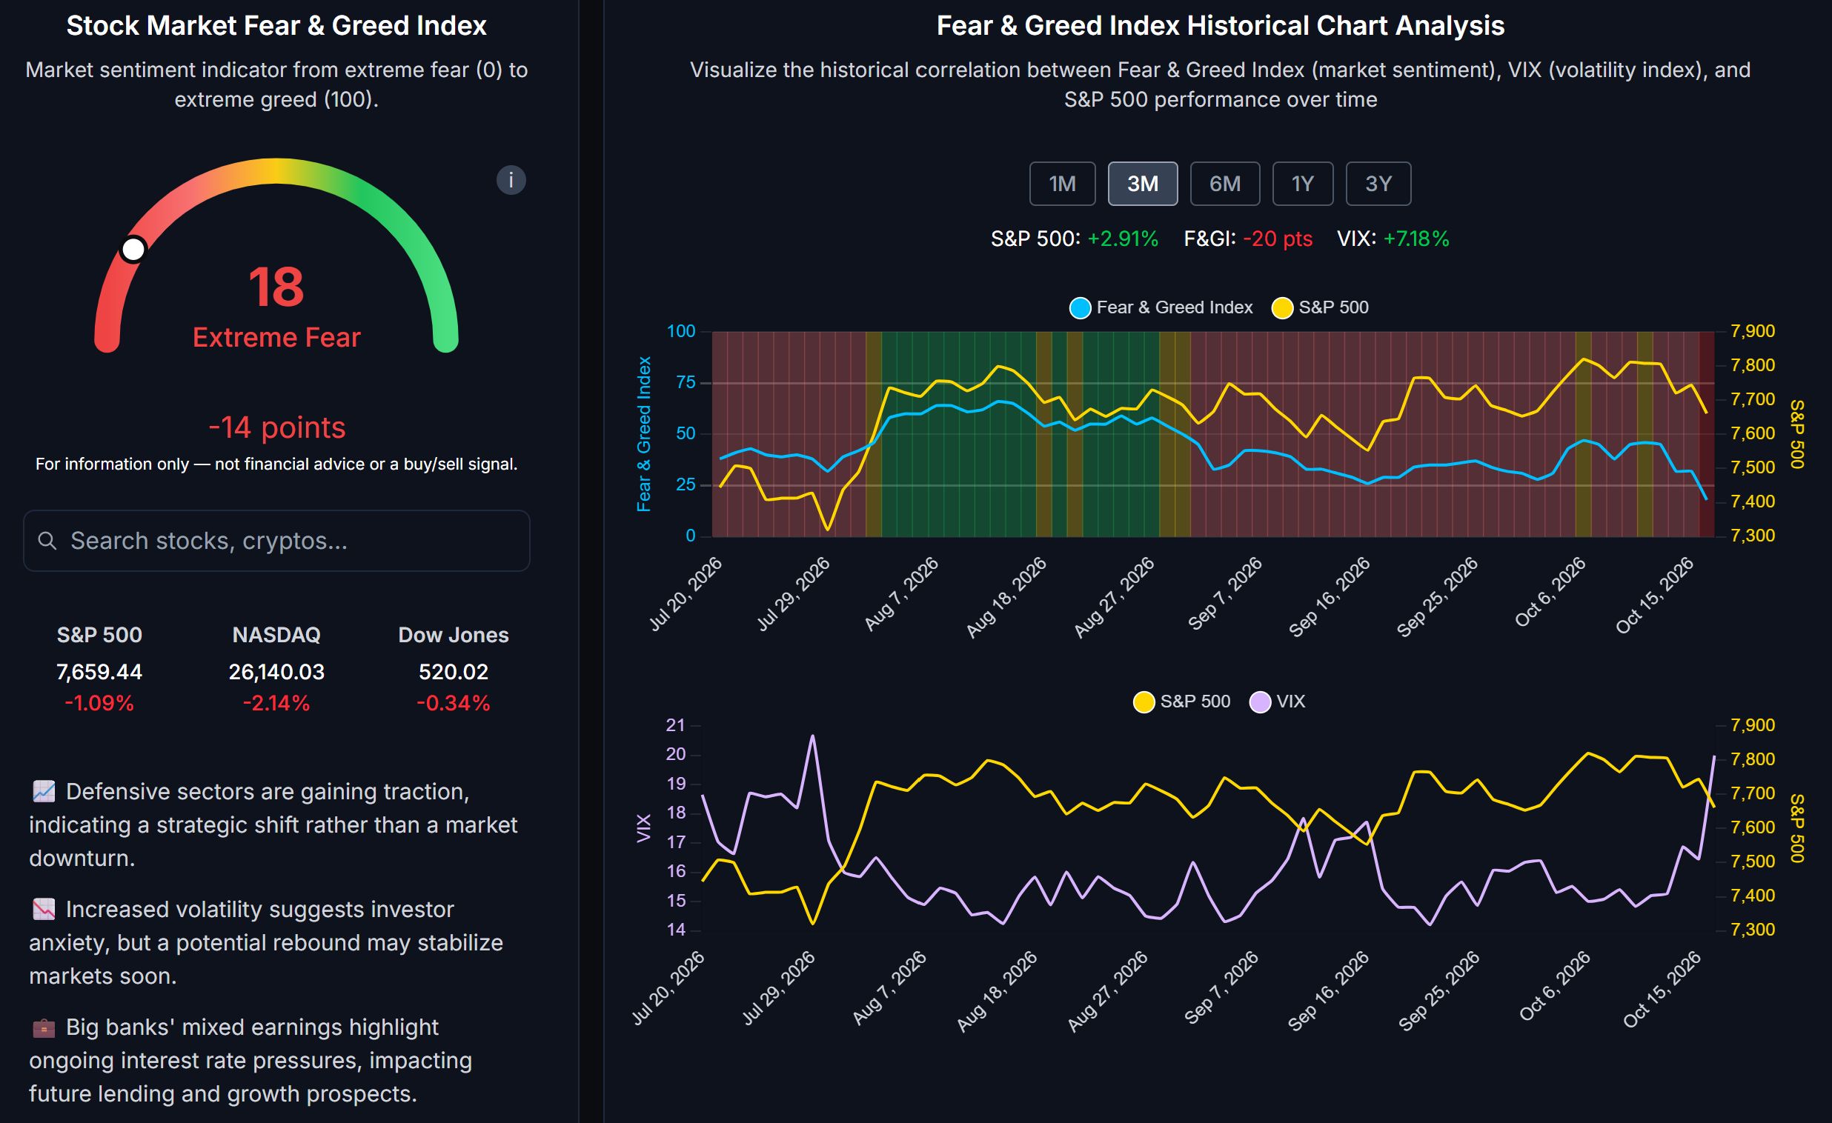Click the S&P 500 +2.91% summary stat
The width and height of the screenshot is (1832, 1123).
[x=1075, y=239]
